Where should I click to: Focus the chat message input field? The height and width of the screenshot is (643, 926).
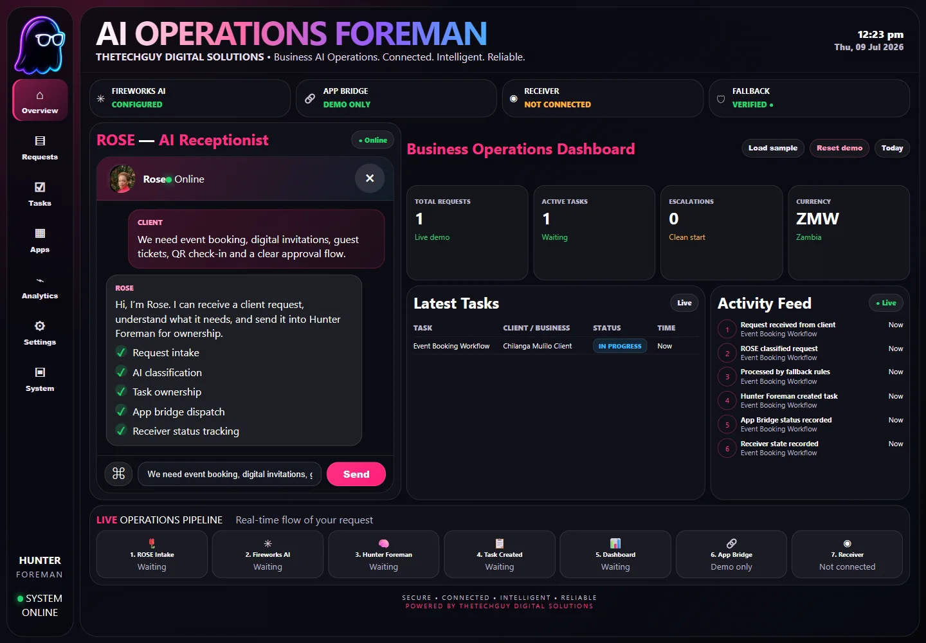[230, 474]
